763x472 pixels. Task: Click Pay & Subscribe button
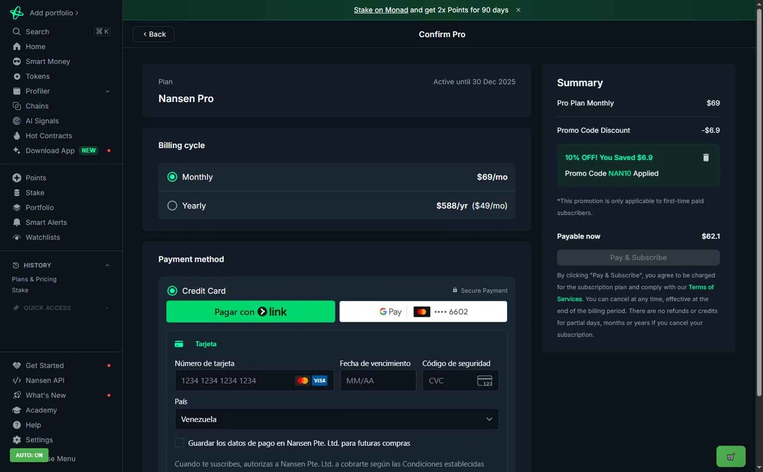click(638, 258)
